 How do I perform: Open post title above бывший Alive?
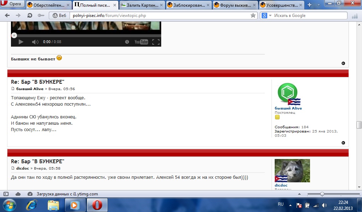(37, 82)
